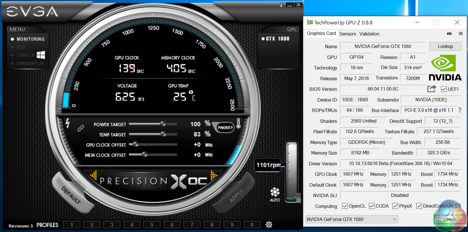The width and height of the screenshot is (468, 232).
Task: Click the NVIDIA SLI value "Disabled"
Action: [400, 195]
